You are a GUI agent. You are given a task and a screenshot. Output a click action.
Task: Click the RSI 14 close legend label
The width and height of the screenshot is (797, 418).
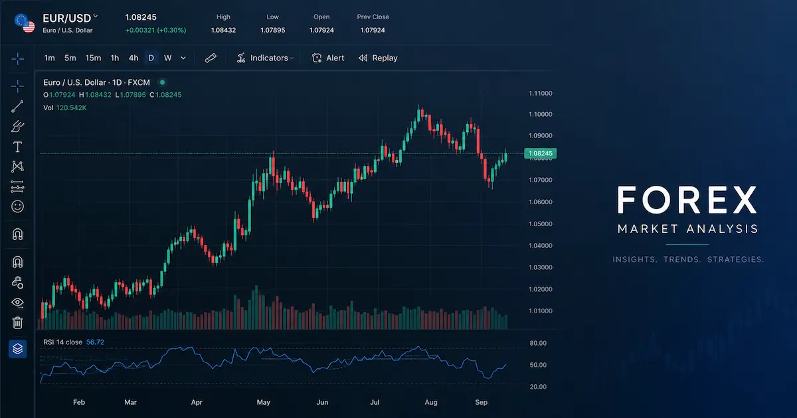tap(63, 342)
